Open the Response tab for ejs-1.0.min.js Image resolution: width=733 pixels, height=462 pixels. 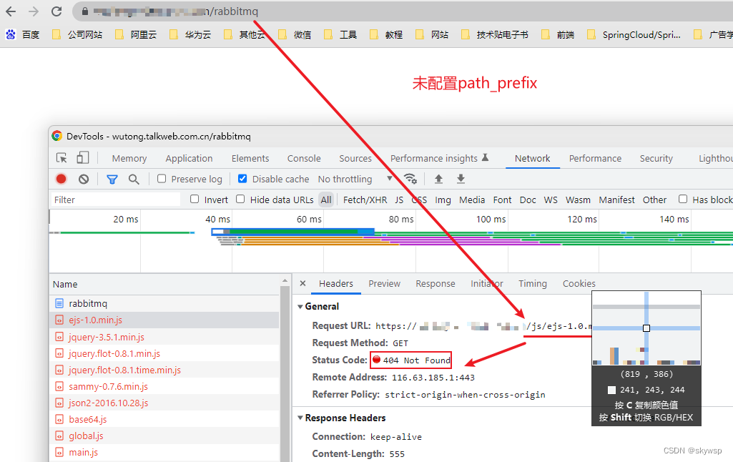pos(435,283)
